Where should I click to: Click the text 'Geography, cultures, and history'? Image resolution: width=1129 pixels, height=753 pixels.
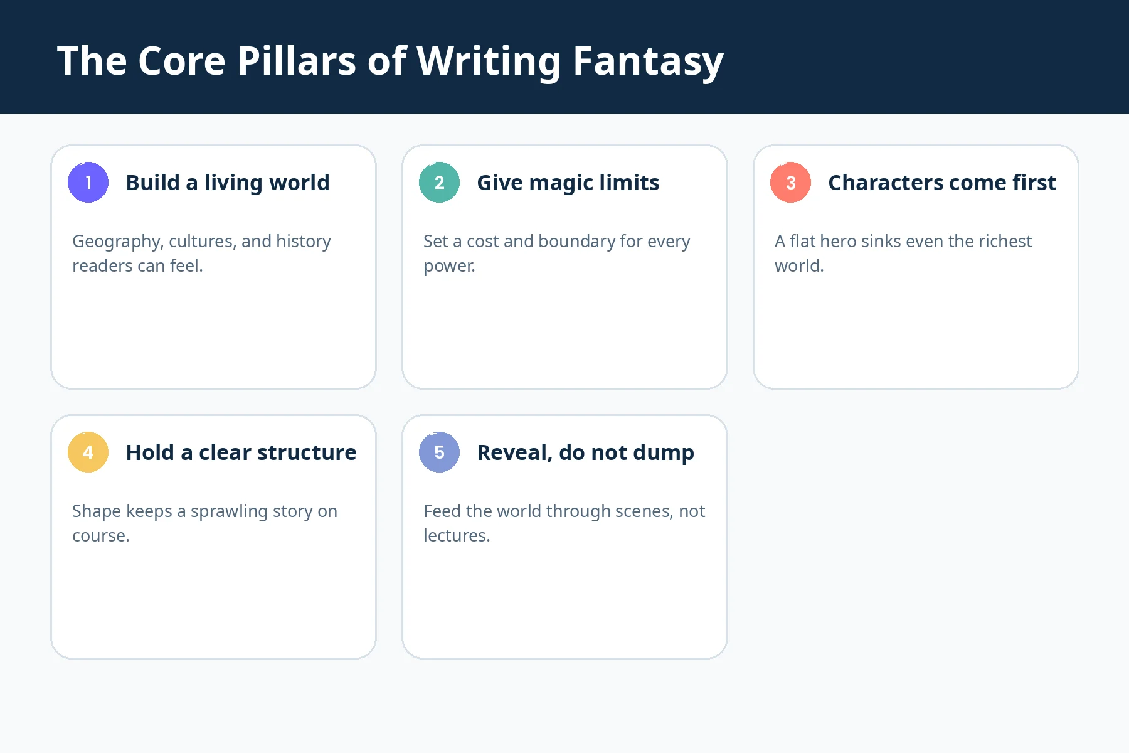201,242
